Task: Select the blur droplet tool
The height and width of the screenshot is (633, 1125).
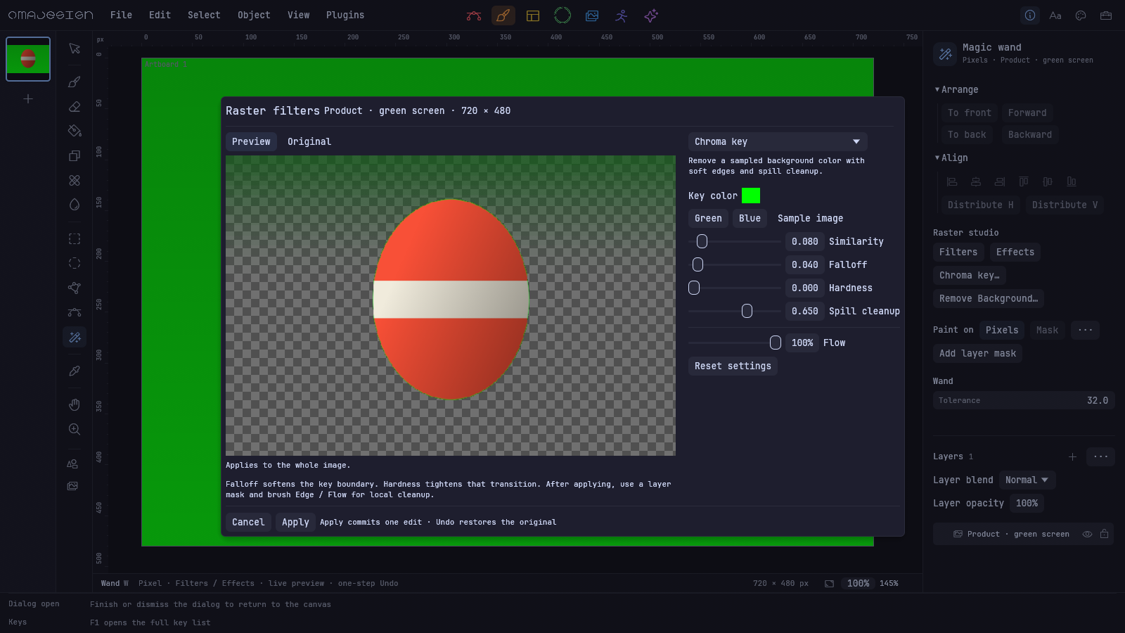Action: pos(75,205)
